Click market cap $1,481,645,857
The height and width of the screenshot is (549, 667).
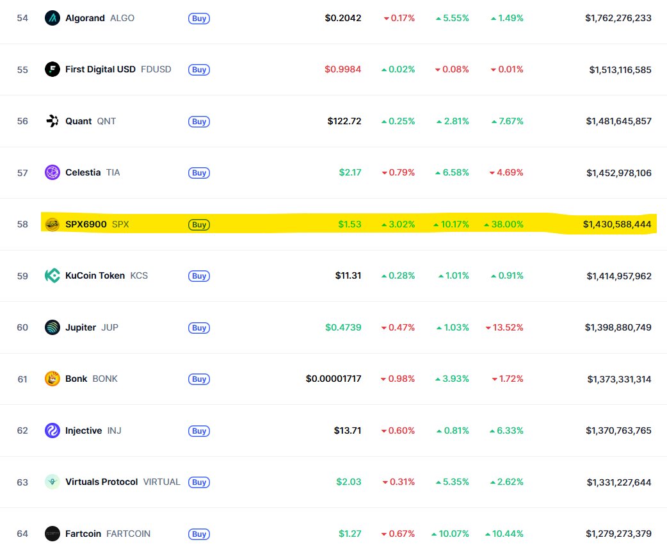click(618, 121)
